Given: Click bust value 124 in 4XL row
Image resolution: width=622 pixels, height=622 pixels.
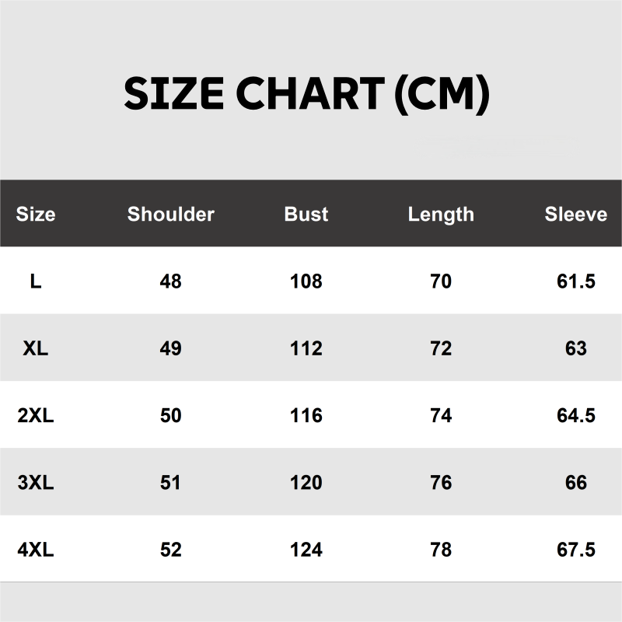Looking at the screenshot, I should 306,550.
